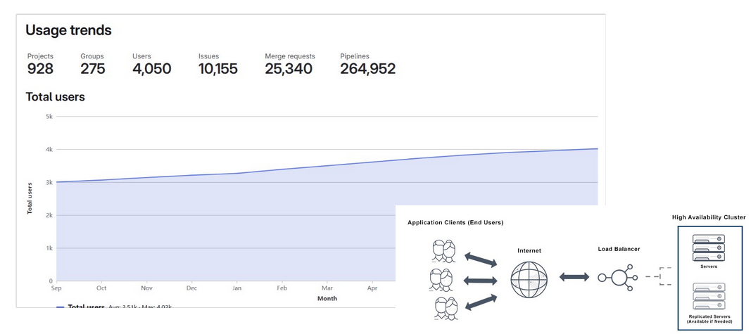The height and width of the screenshot is (334, 751).
Task: Click the Jan label on the month axis
Action: click(236, 288)
